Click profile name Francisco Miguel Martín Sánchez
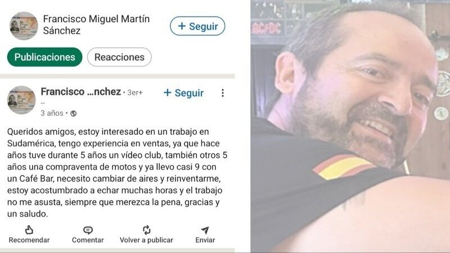Screen dimensions: 450x253 [x=96, y=25]
